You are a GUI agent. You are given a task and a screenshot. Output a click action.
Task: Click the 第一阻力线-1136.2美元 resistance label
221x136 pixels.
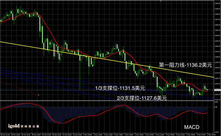coord(186,65)
